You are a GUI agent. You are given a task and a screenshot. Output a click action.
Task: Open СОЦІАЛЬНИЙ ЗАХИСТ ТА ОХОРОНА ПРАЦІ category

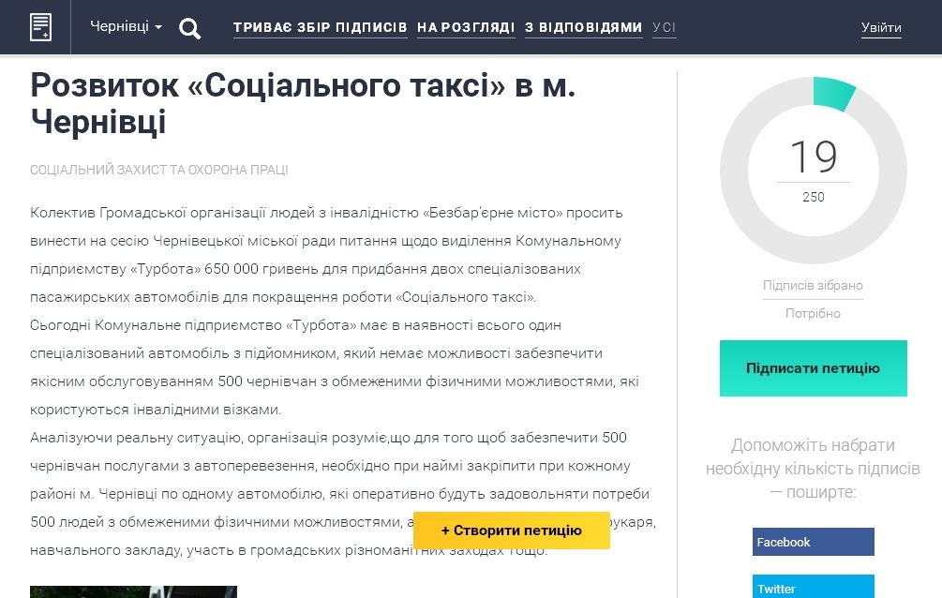click(159, 170)
